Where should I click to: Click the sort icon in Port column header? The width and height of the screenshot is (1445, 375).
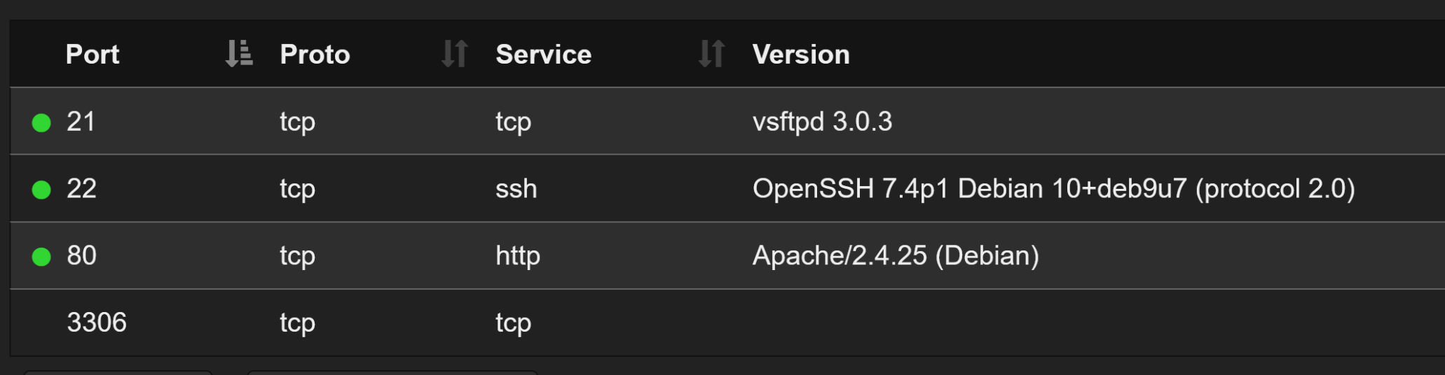[238, 54]
